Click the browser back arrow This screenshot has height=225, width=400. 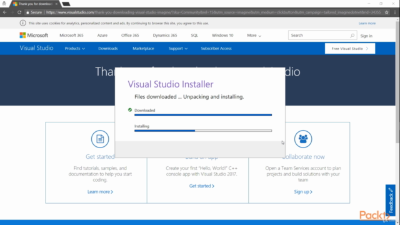(4, 12)
